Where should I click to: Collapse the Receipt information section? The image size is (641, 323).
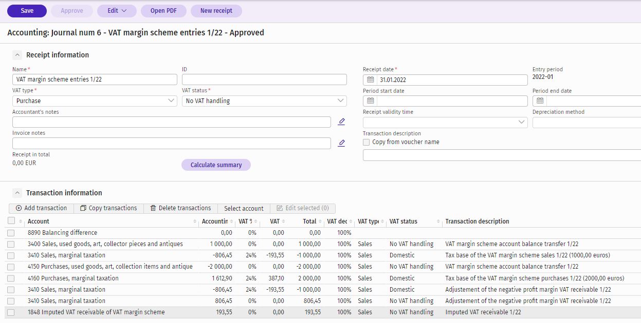pyautogui.click(x=17, y=55)
